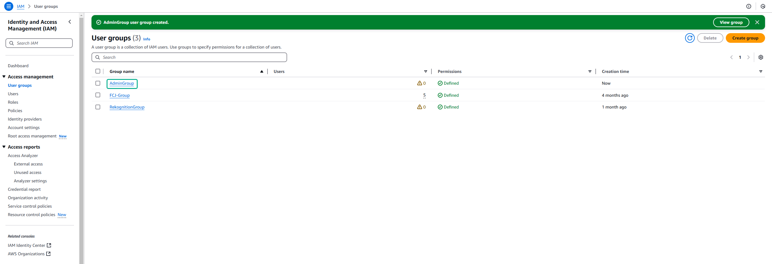Toggle the select-all groups checkbox
The image size is (772, 264).
click(x=98, y=71)
